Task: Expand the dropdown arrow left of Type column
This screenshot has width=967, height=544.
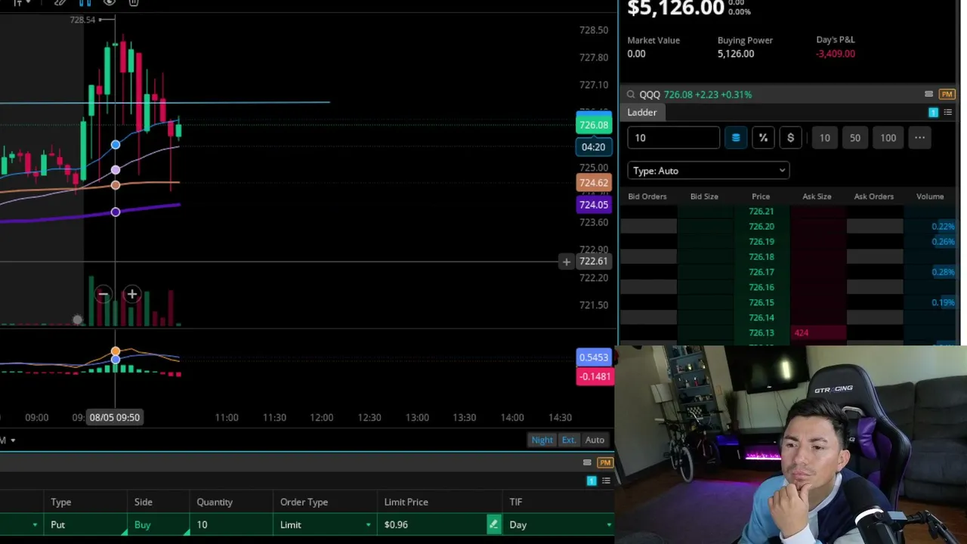Action: [35, 524]
